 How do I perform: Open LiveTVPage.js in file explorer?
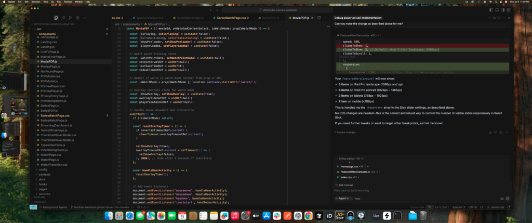(x=50, y=52)
